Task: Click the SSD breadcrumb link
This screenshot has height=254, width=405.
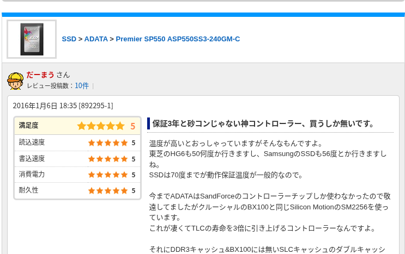Action: (x=69, y=39)
